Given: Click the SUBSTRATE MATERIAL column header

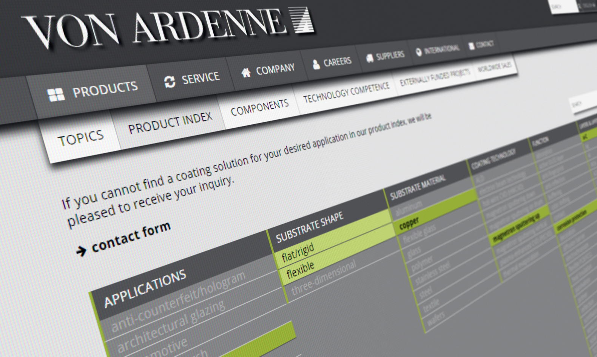Looking at the screenshot, I should [x=418, y=187].
